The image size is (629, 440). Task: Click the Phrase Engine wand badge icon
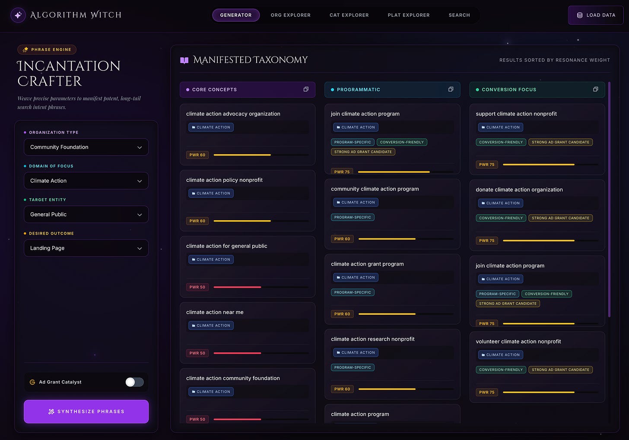click(x=25, y=50)
